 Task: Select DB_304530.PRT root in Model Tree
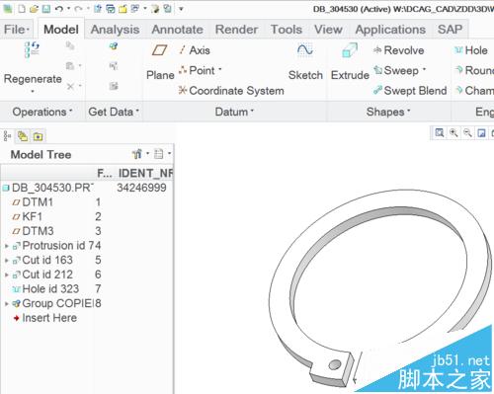tap(48, 188)
